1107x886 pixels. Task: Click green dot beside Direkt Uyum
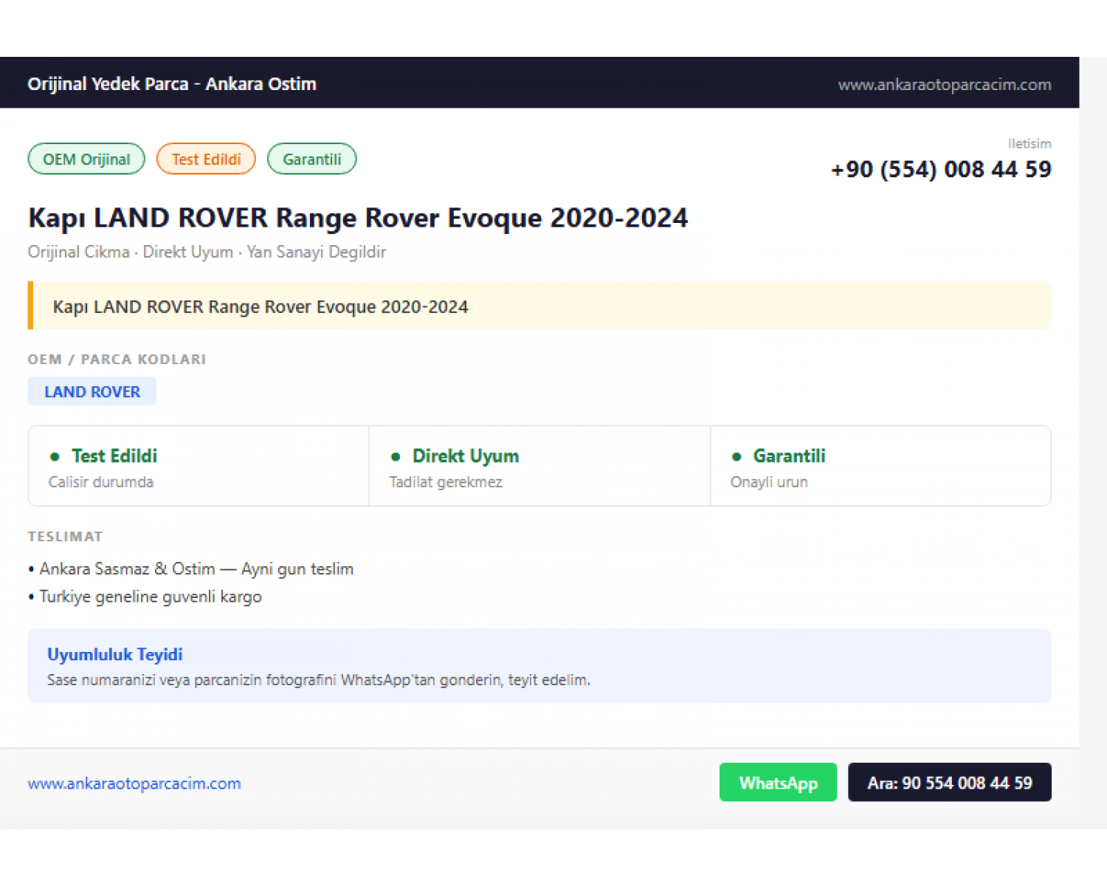click(396, 456)
